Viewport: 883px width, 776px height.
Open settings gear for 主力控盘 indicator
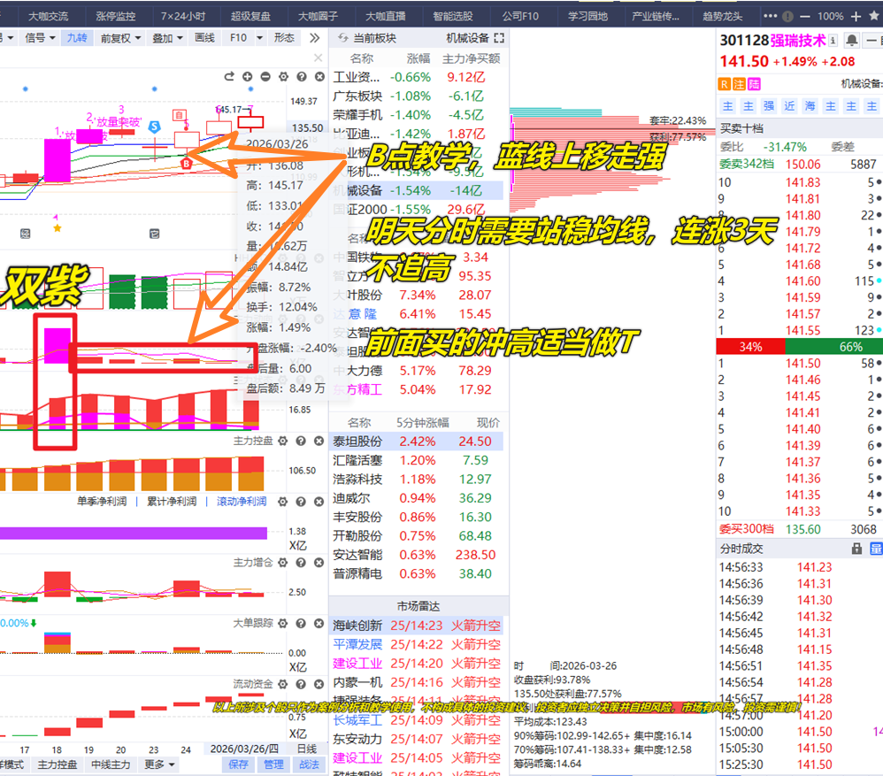click(282, 441)
